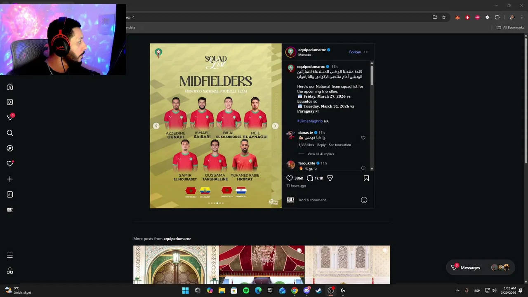Click the Add a comment field
The width and height of the screenshot is (528, 297).
tap(328, 200)
